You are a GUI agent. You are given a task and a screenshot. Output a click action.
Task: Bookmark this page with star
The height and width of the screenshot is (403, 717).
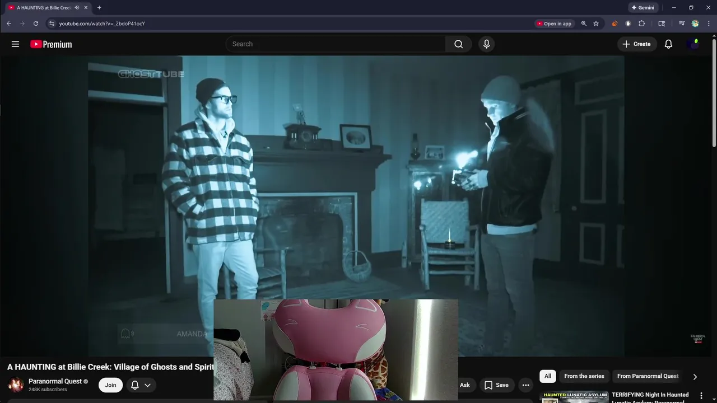[596, 24]
